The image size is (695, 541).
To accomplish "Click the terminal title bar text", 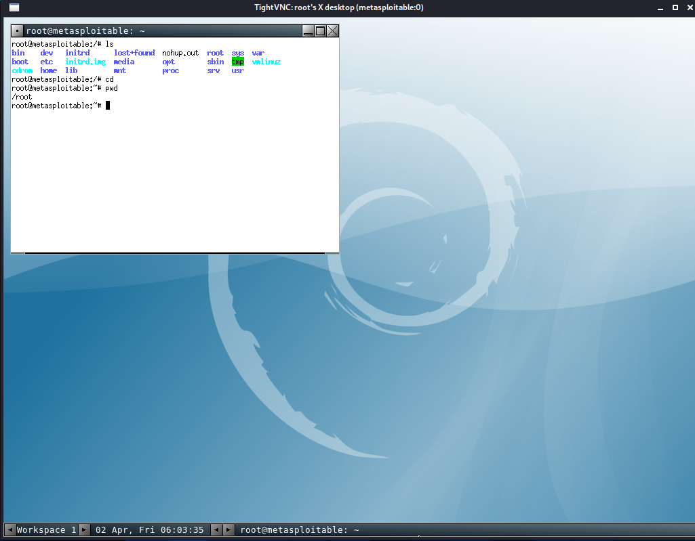I will 85,31.
